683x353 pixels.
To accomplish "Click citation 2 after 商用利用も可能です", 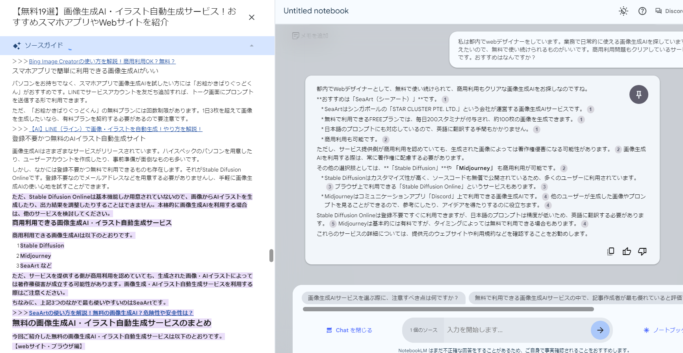I will (386, 140).
